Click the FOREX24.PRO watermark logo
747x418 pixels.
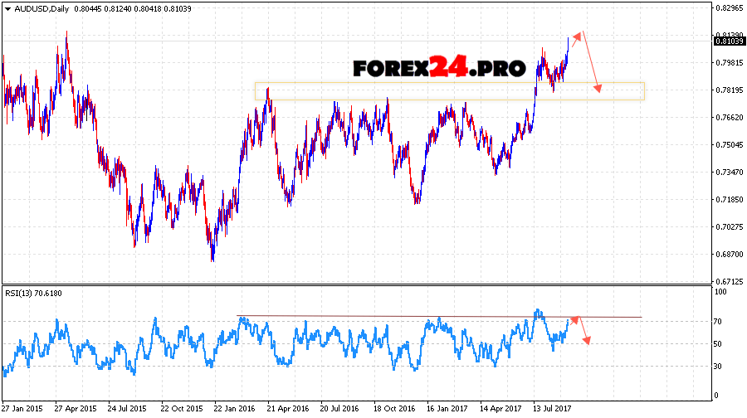pos(439,68)
